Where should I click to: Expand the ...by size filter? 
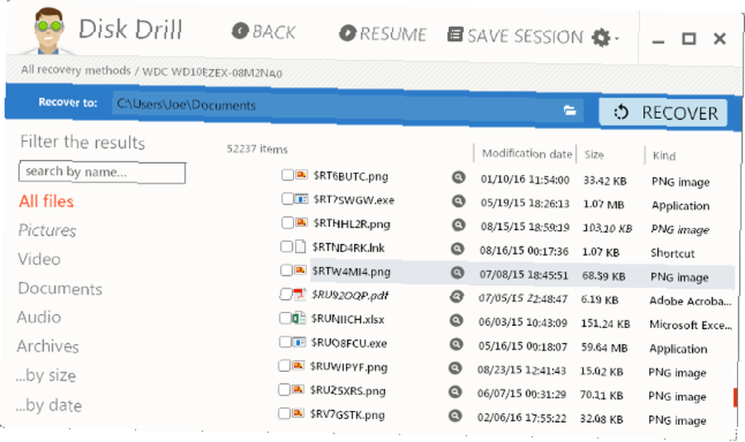tap(45, 376)
